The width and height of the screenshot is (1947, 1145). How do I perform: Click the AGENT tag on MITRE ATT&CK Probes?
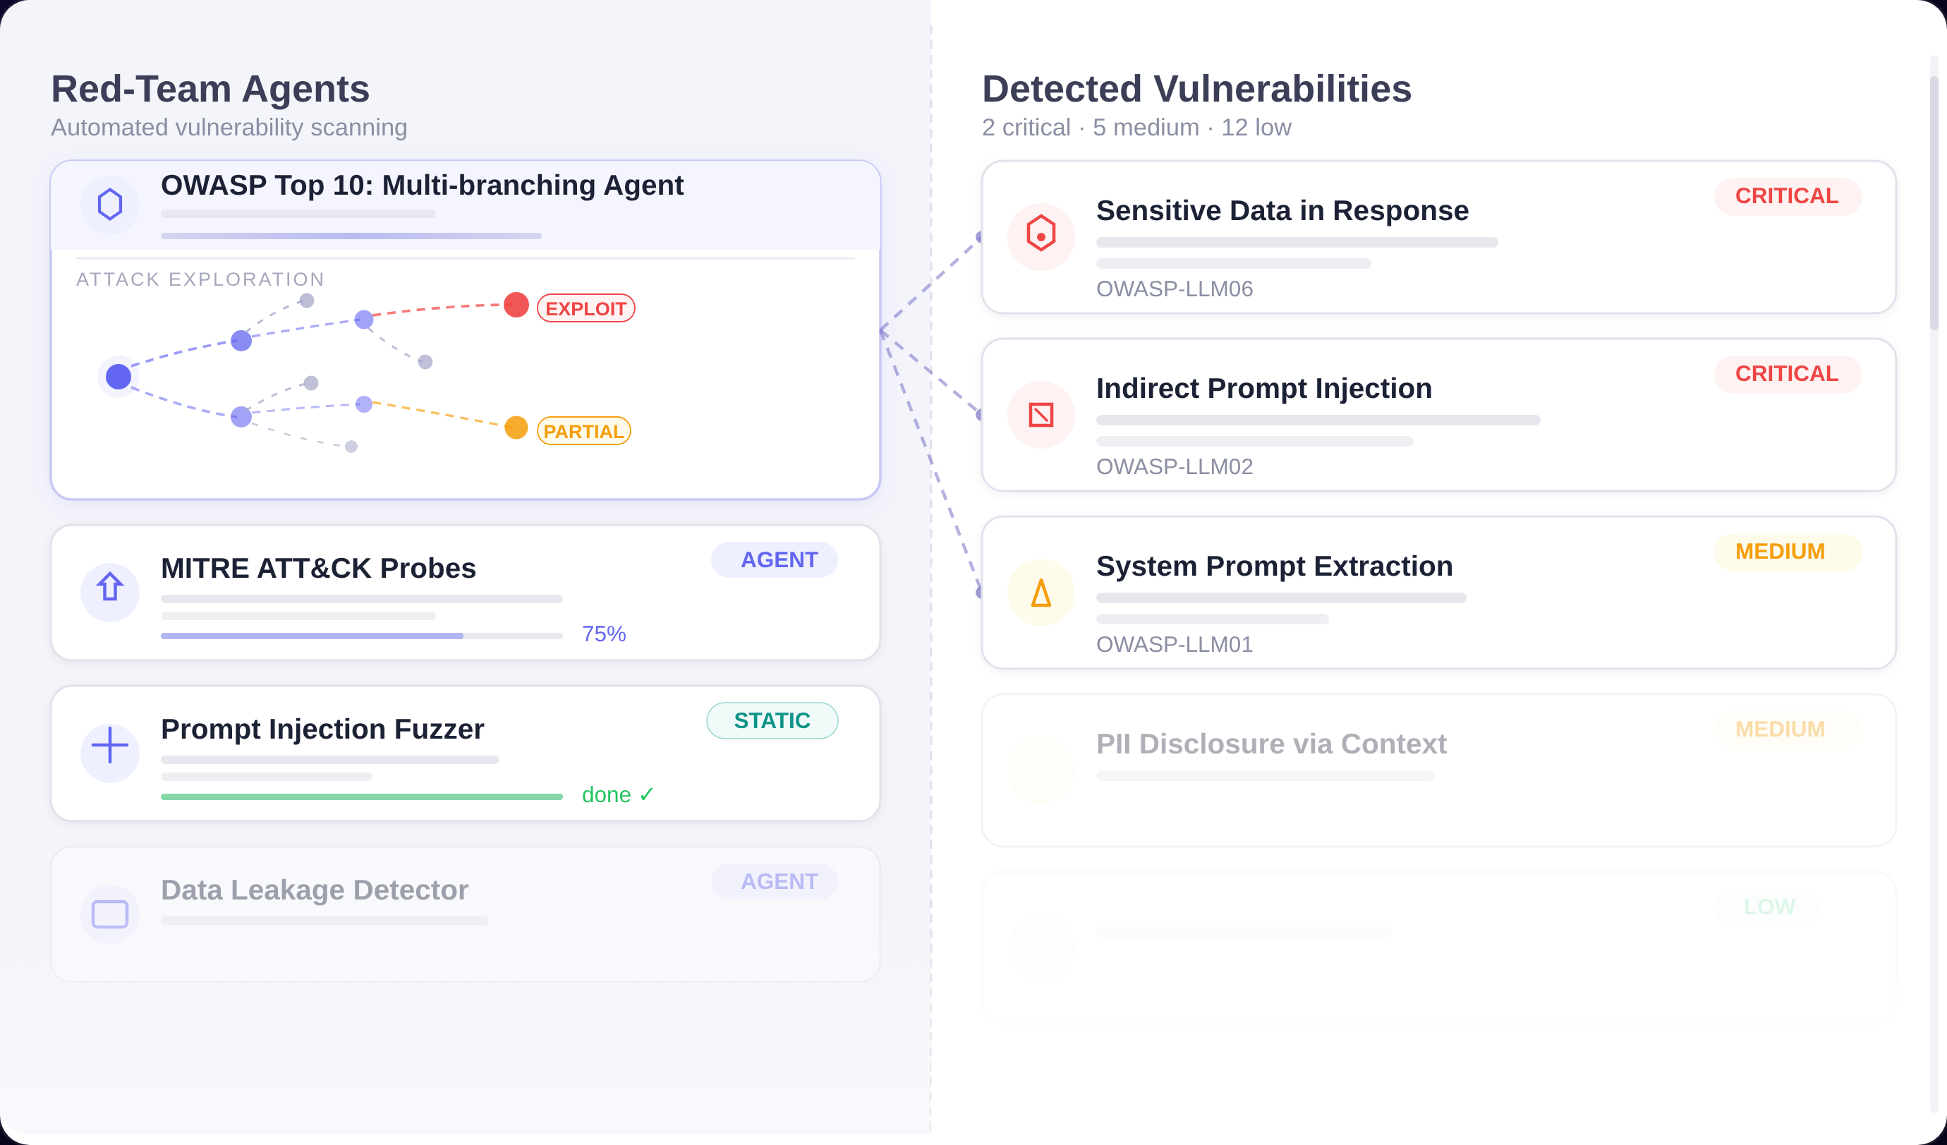click(774, 559)
